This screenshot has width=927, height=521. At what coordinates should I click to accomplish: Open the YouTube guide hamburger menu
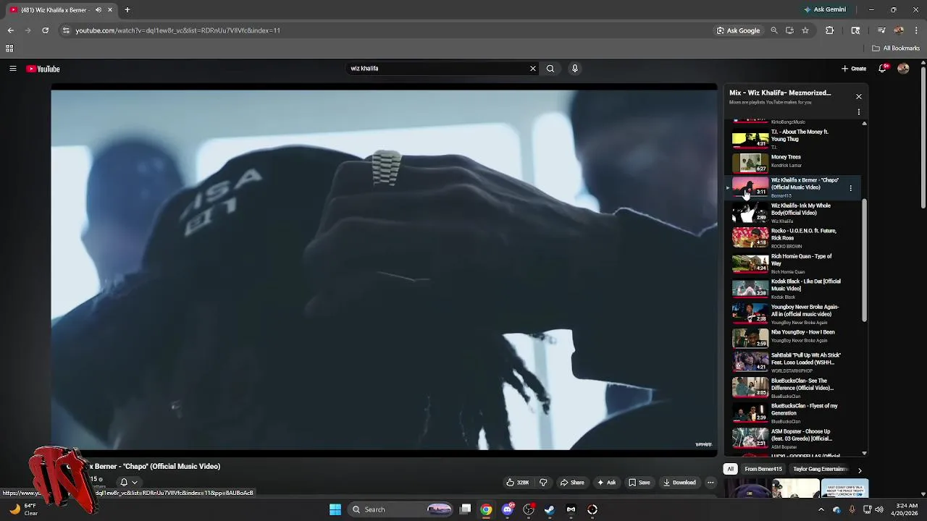pos(12,69)
